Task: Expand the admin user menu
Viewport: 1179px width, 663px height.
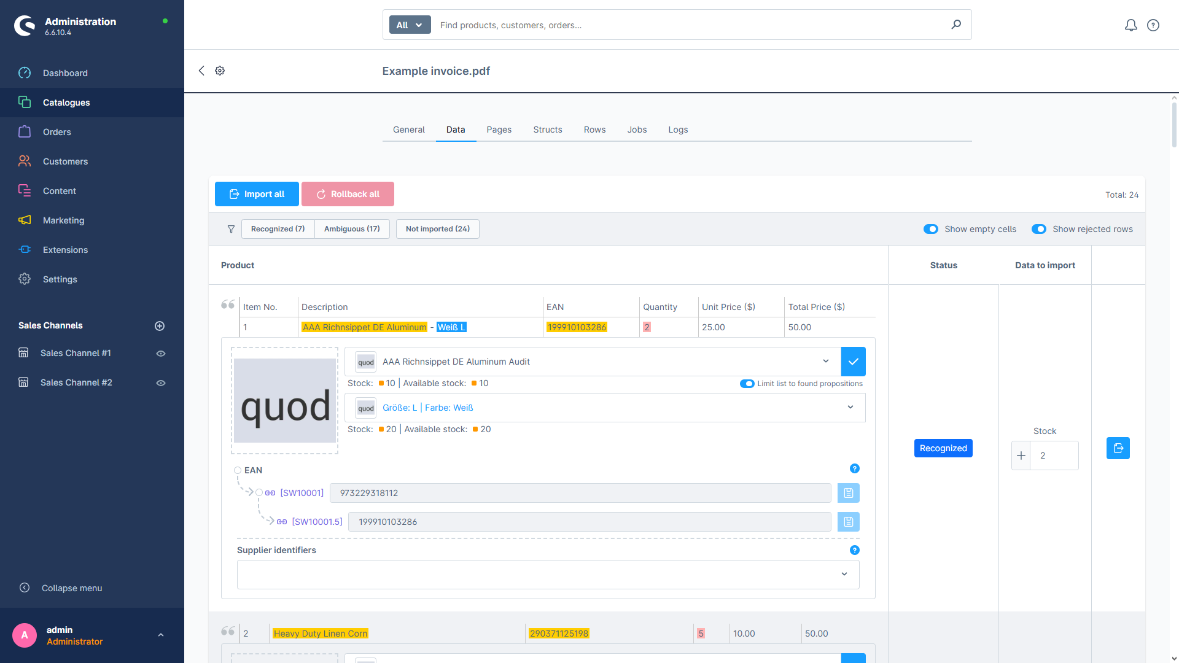Action: click(x=161, y=635)
